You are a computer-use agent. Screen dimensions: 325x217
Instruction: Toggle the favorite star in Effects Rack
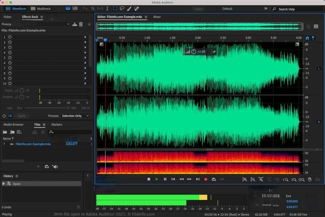[89, 24]
